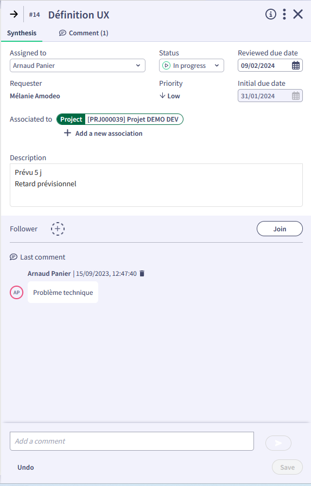311x486 pixels.
Task: Open the Status In progress dropdown
Action: 192,66
